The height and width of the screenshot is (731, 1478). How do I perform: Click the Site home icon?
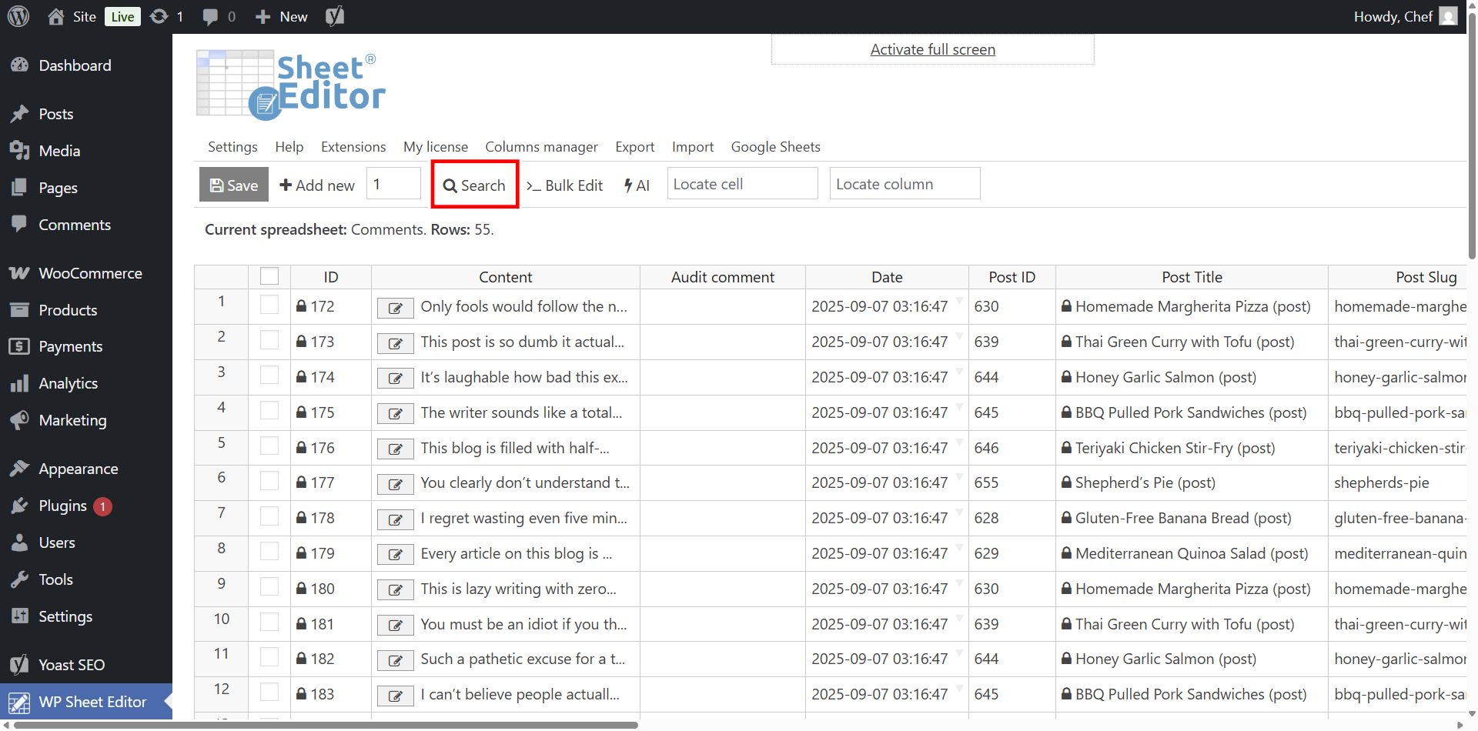(56, 16)
